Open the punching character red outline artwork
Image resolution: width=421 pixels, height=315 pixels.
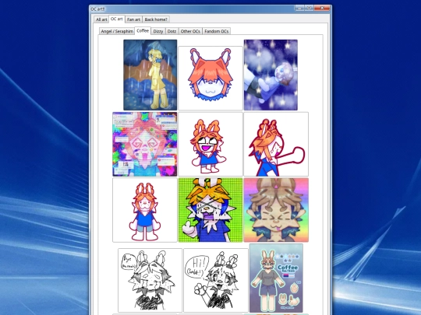(x=276, y=144)
